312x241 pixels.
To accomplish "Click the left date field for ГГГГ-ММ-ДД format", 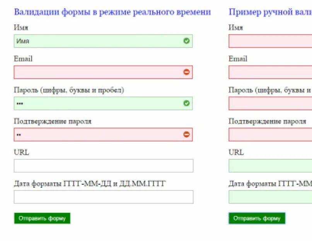I will (x=104, y=197).
